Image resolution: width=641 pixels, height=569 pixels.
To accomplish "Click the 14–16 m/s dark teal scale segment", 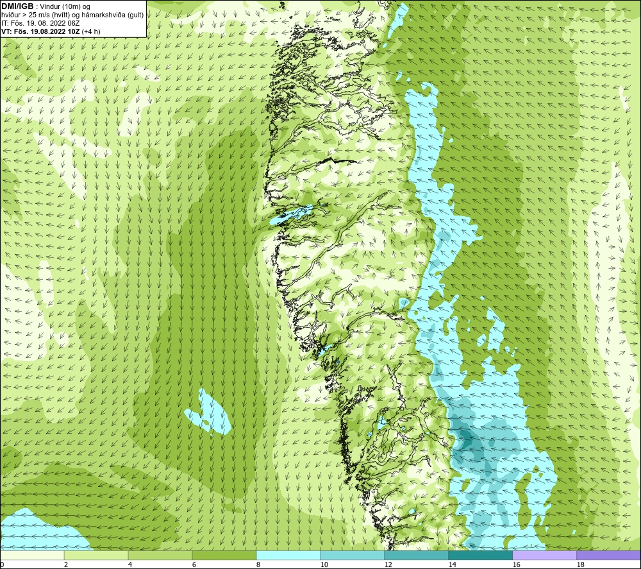I will point(480,555).
